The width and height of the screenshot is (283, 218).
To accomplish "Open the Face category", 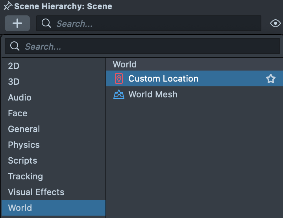I will [x=18, y=113].
